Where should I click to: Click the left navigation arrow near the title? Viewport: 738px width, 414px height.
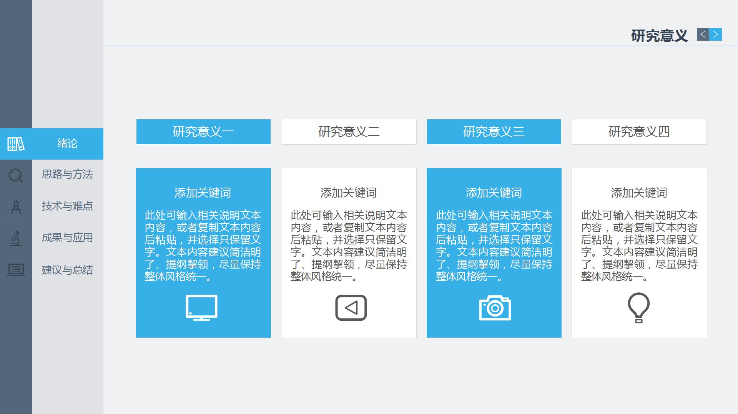pos(703,35)
